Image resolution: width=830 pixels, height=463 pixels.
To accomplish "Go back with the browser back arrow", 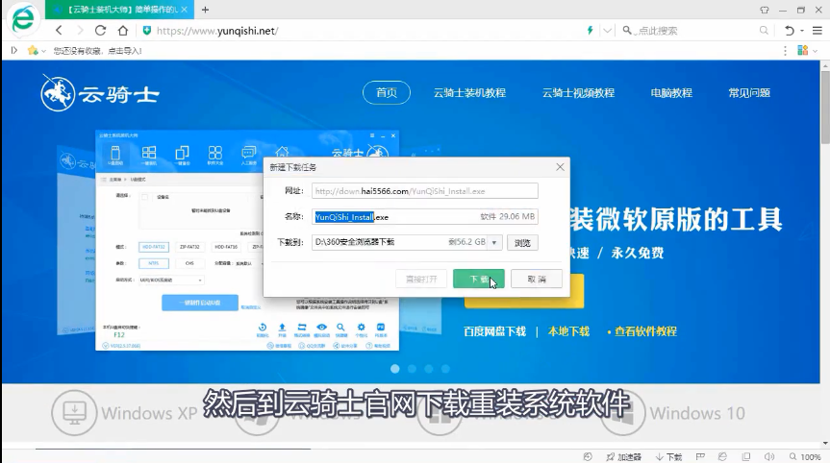I will coord(59,30).
